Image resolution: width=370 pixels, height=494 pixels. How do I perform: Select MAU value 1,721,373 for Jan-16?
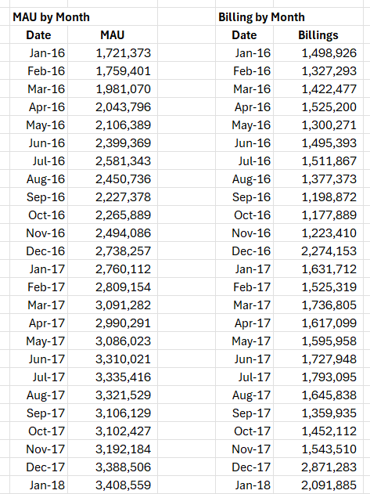(x=113, y=52)
